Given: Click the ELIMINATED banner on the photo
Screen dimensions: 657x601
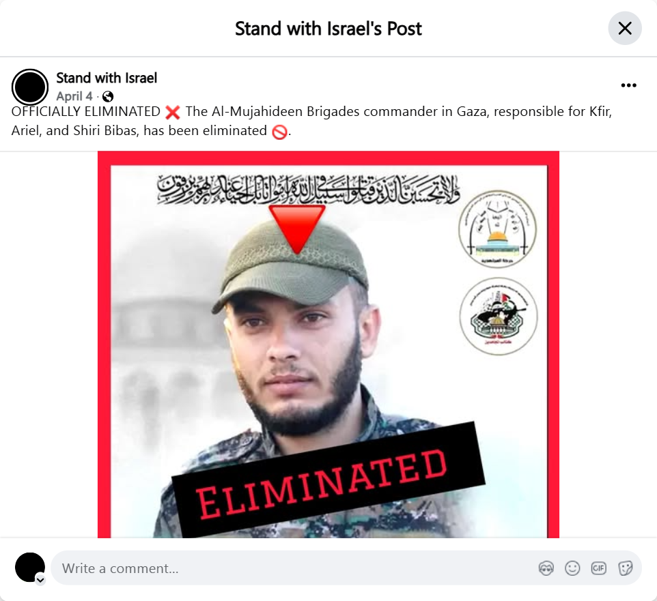Looking at the screenshot, I should pyautogui.click(x=328, y=480).
